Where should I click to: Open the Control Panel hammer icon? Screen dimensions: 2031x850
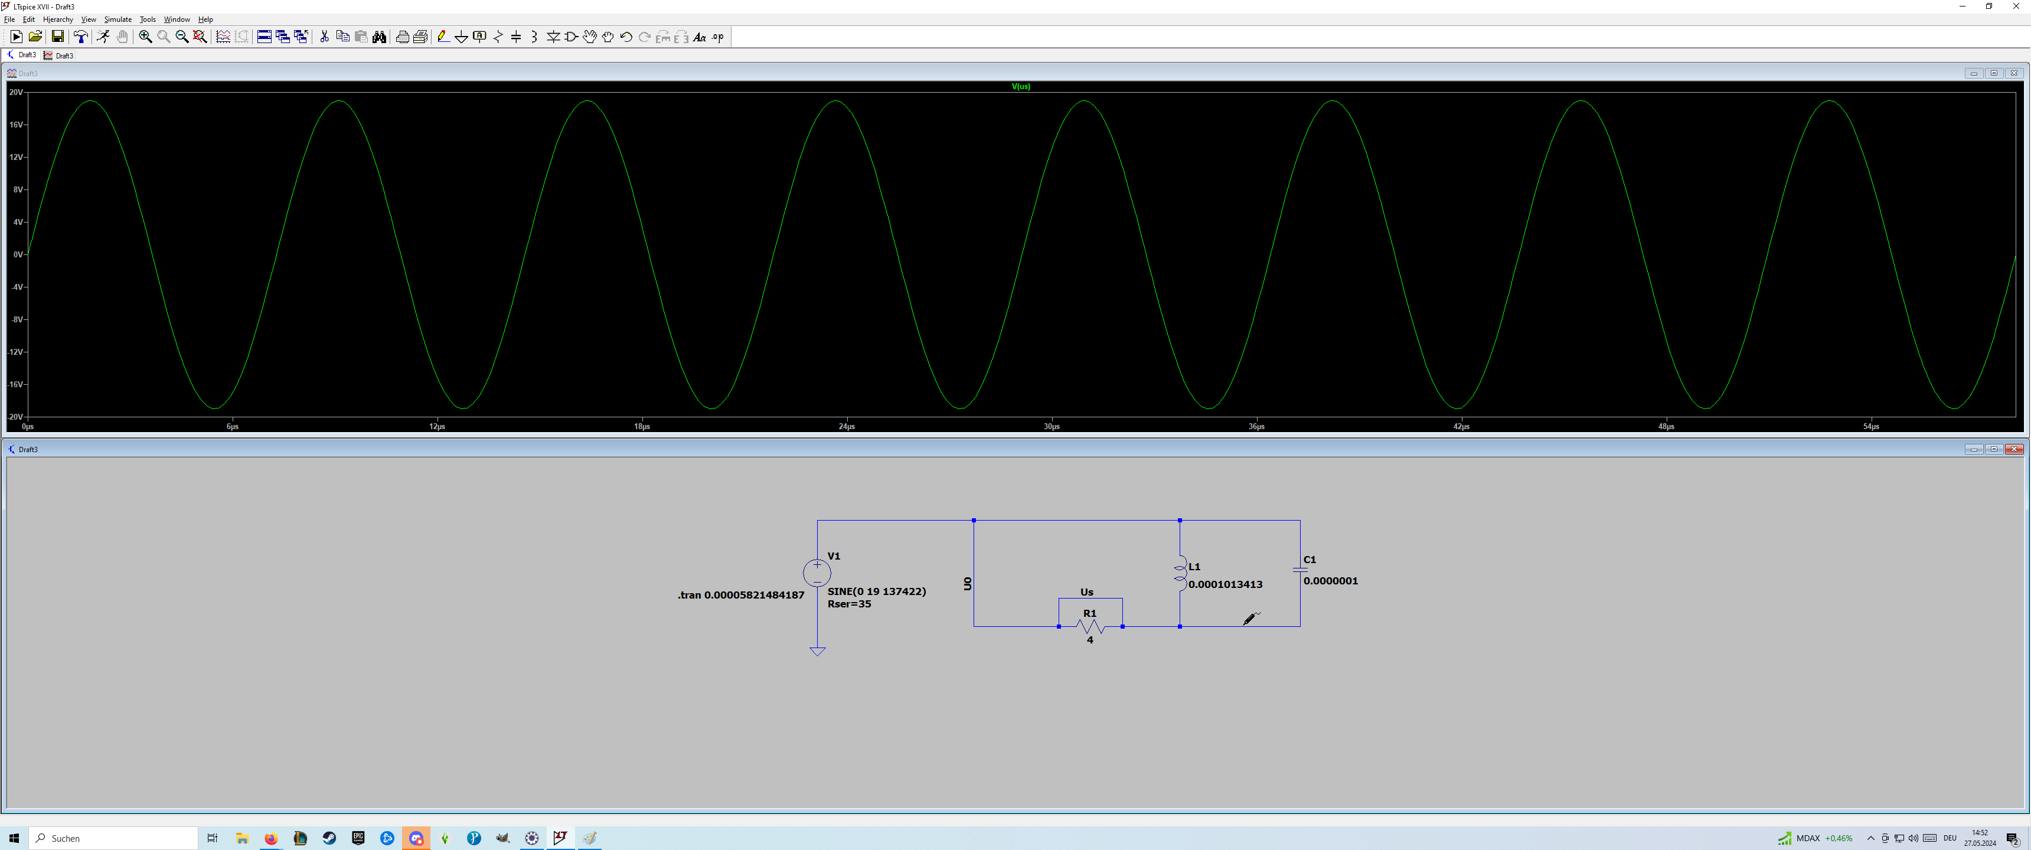[80, 37]
